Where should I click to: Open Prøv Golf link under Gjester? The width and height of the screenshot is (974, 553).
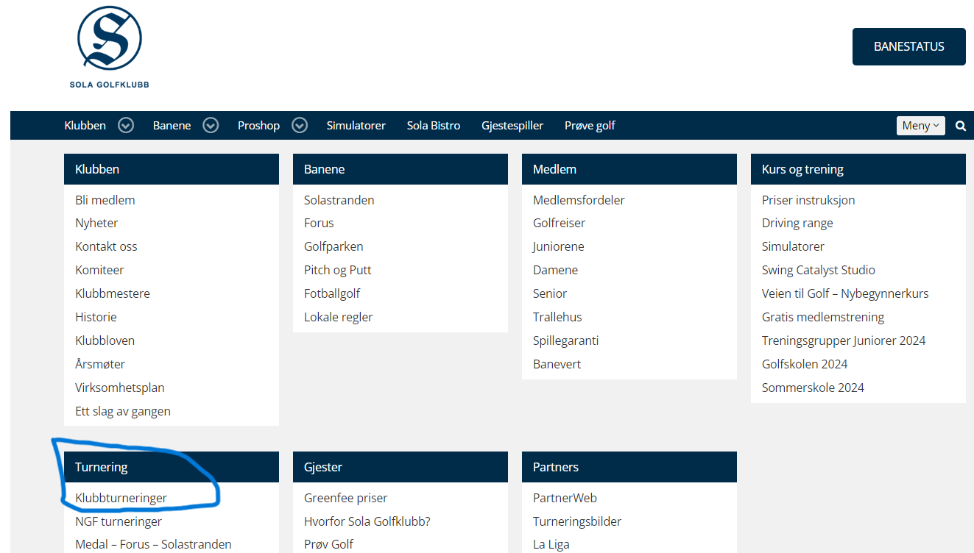[x=328, y=544]
